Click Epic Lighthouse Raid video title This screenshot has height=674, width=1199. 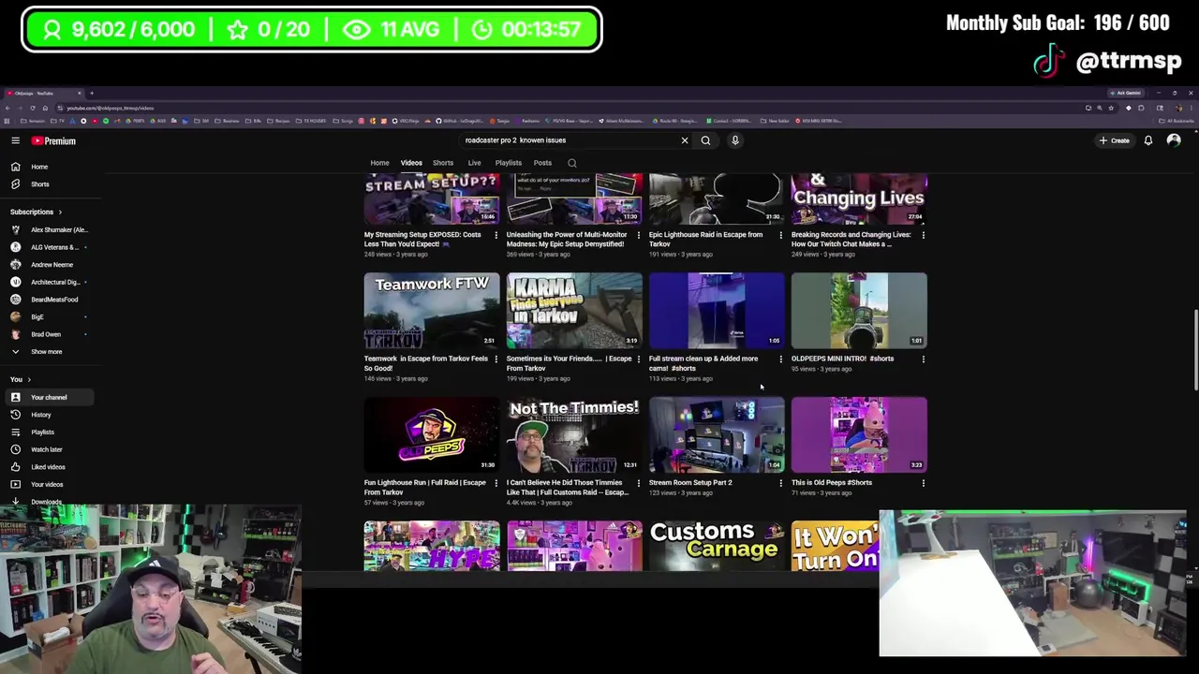(705, 240)
